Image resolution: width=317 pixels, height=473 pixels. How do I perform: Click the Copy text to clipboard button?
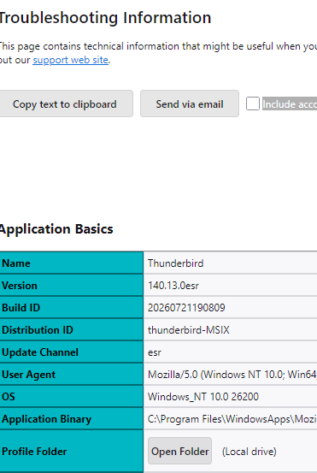(x=65, y=103)
